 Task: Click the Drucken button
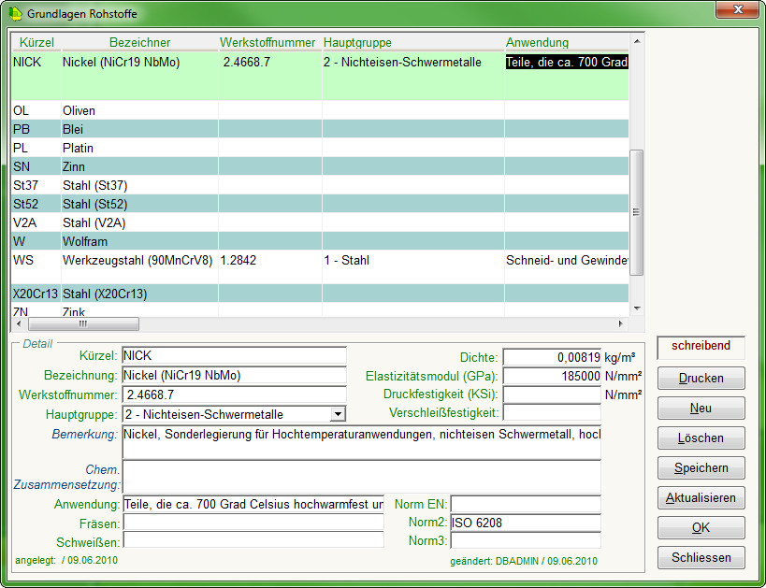(701, 379)
